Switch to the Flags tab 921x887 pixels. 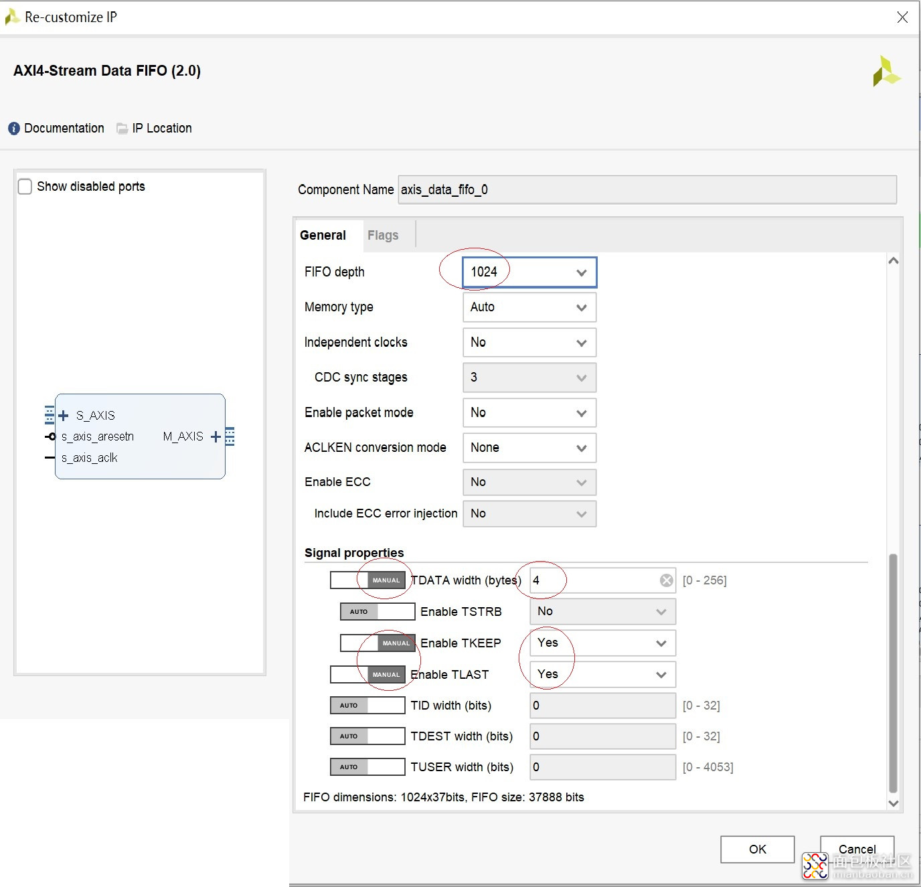pyautogui.click(x=383, y=236)
